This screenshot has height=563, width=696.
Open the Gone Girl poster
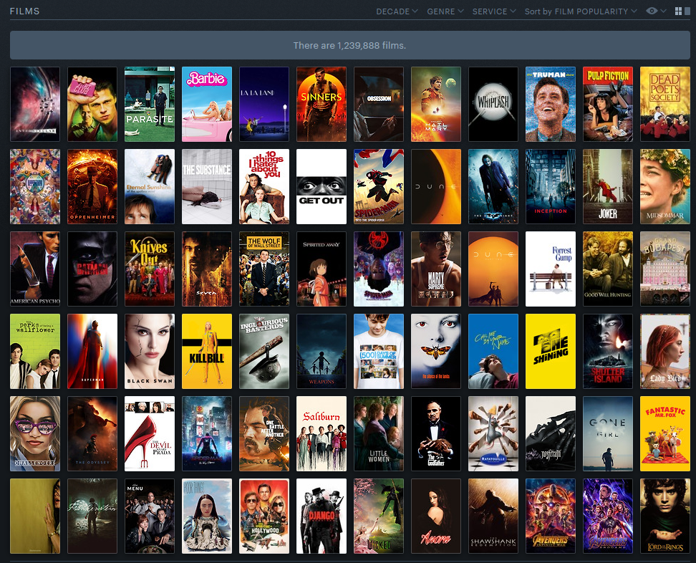(608, 434)
